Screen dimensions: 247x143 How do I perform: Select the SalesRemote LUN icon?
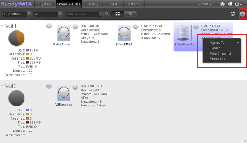(x=184, y=33)
